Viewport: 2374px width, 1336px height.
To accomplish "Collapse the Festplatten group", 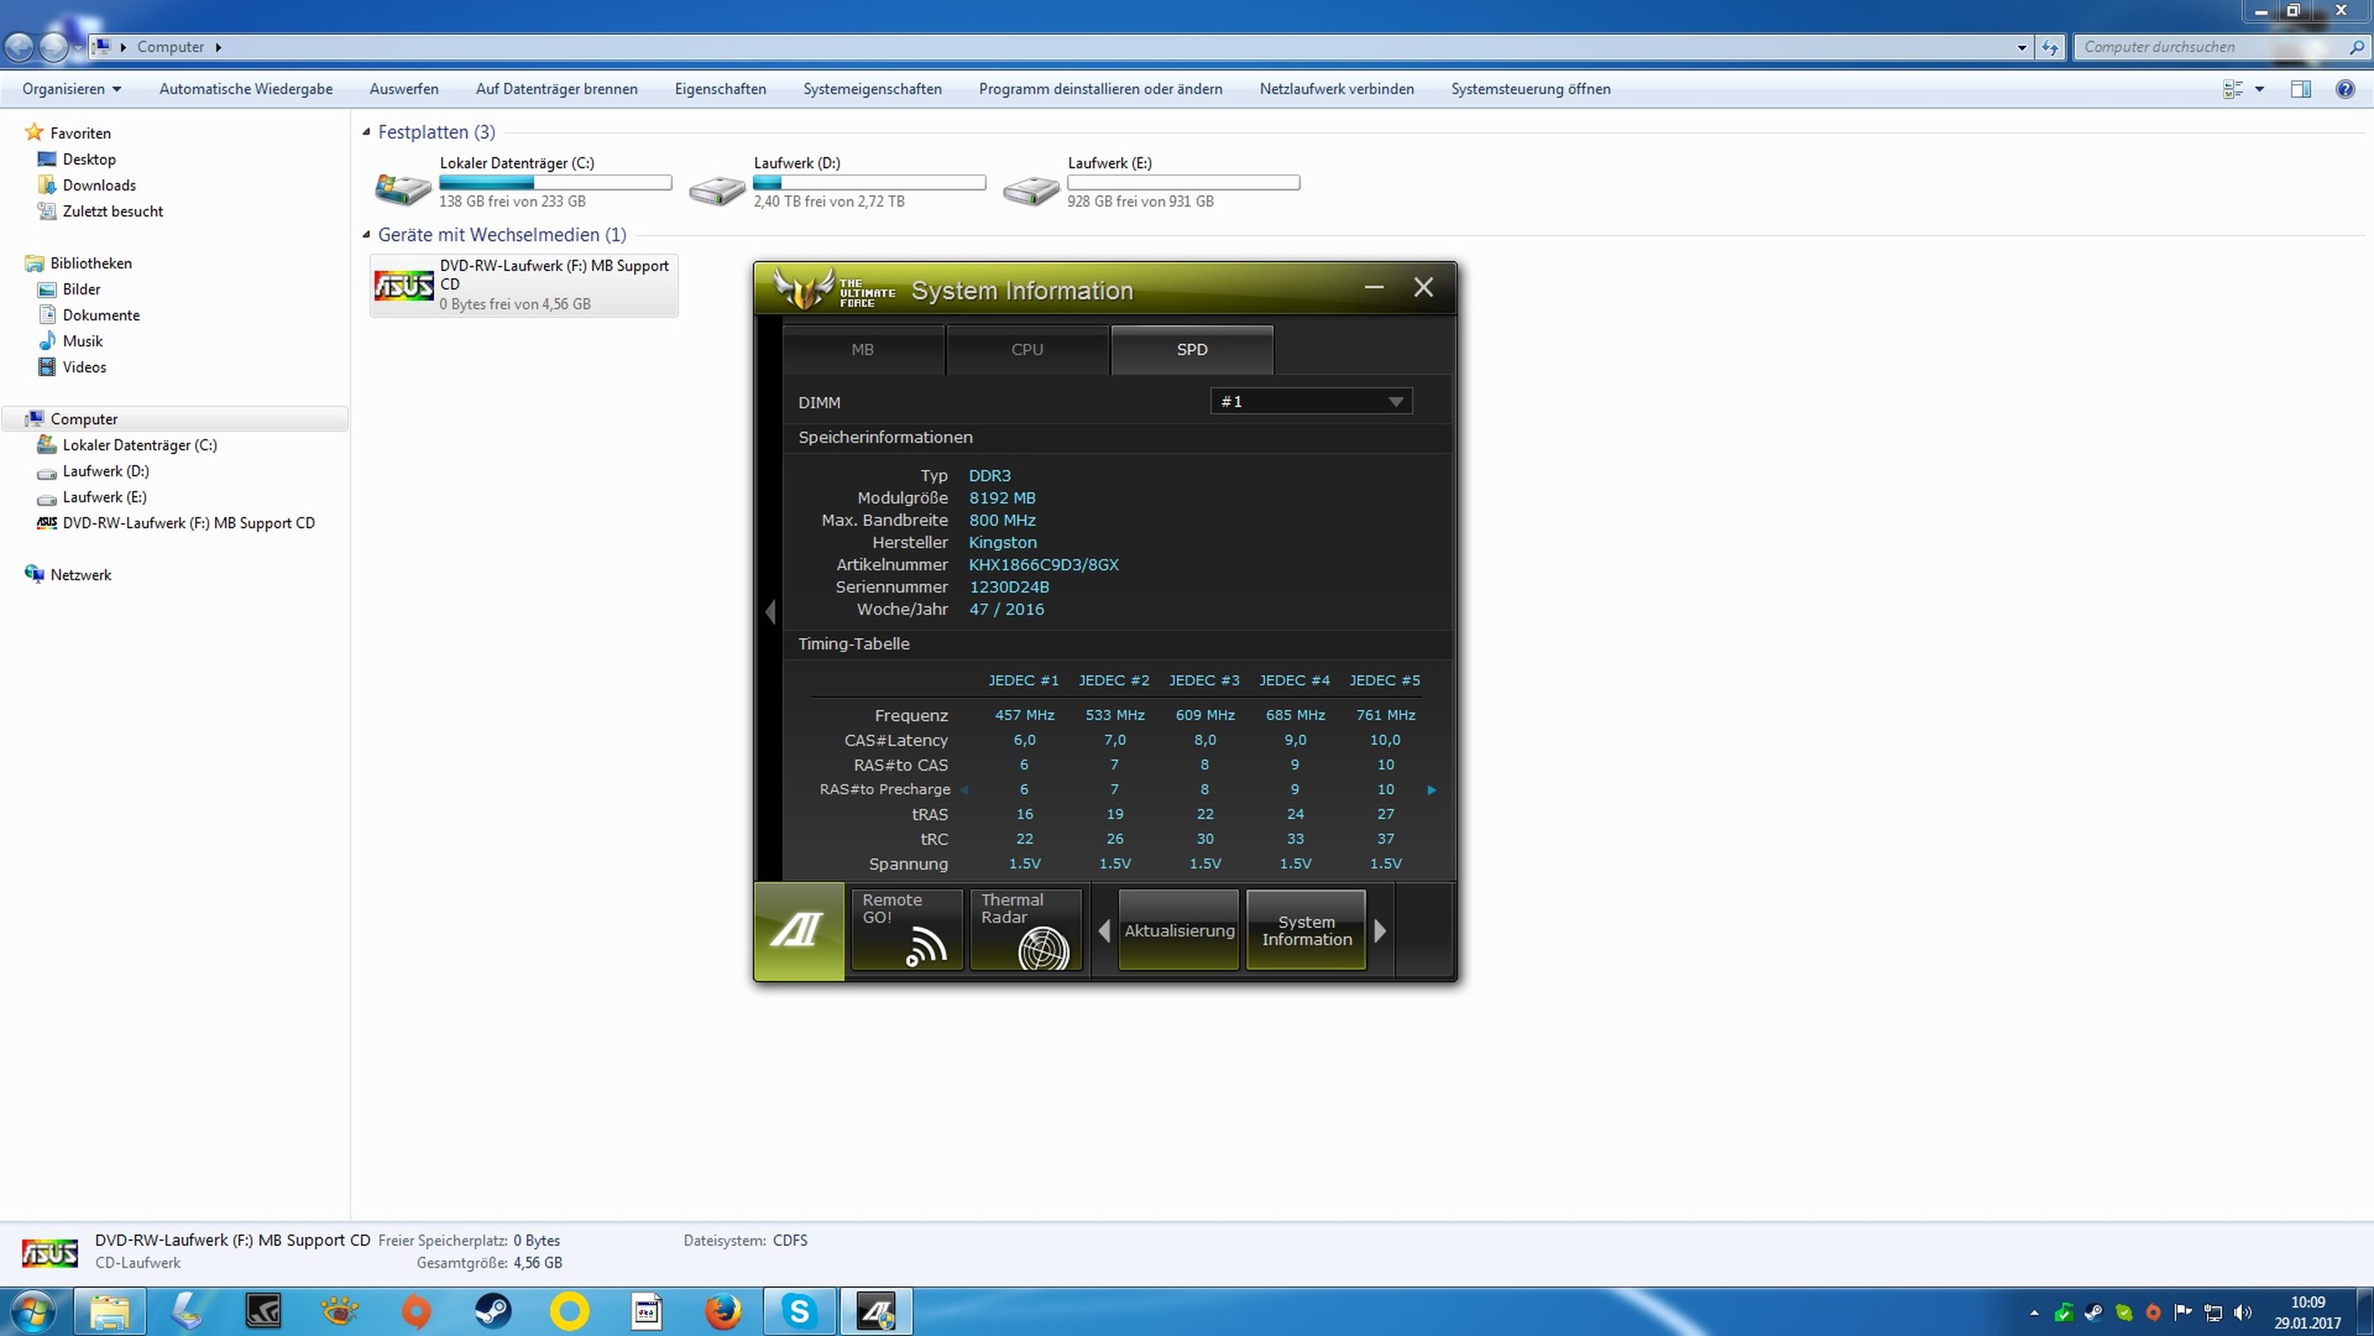I will pyautogui.click(x=367, y=132).
